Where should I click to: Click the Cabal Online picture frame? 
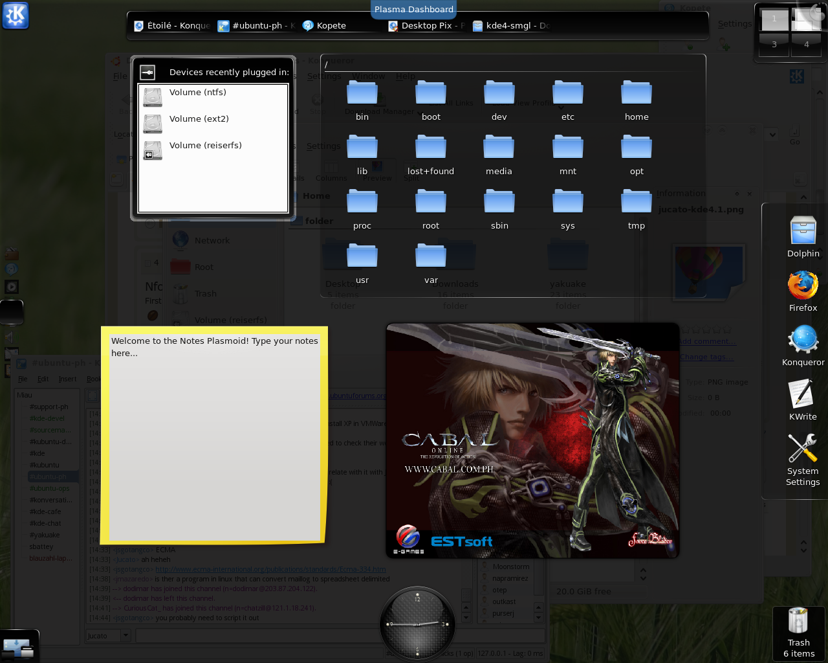coord(532,440)
